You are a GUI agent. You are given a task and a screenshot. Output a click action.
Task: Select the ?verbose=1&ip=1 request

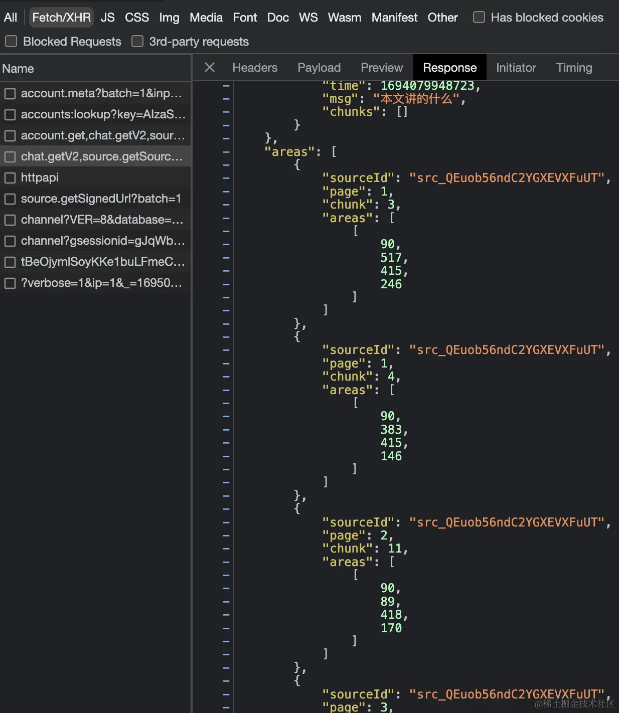point(95,283)
